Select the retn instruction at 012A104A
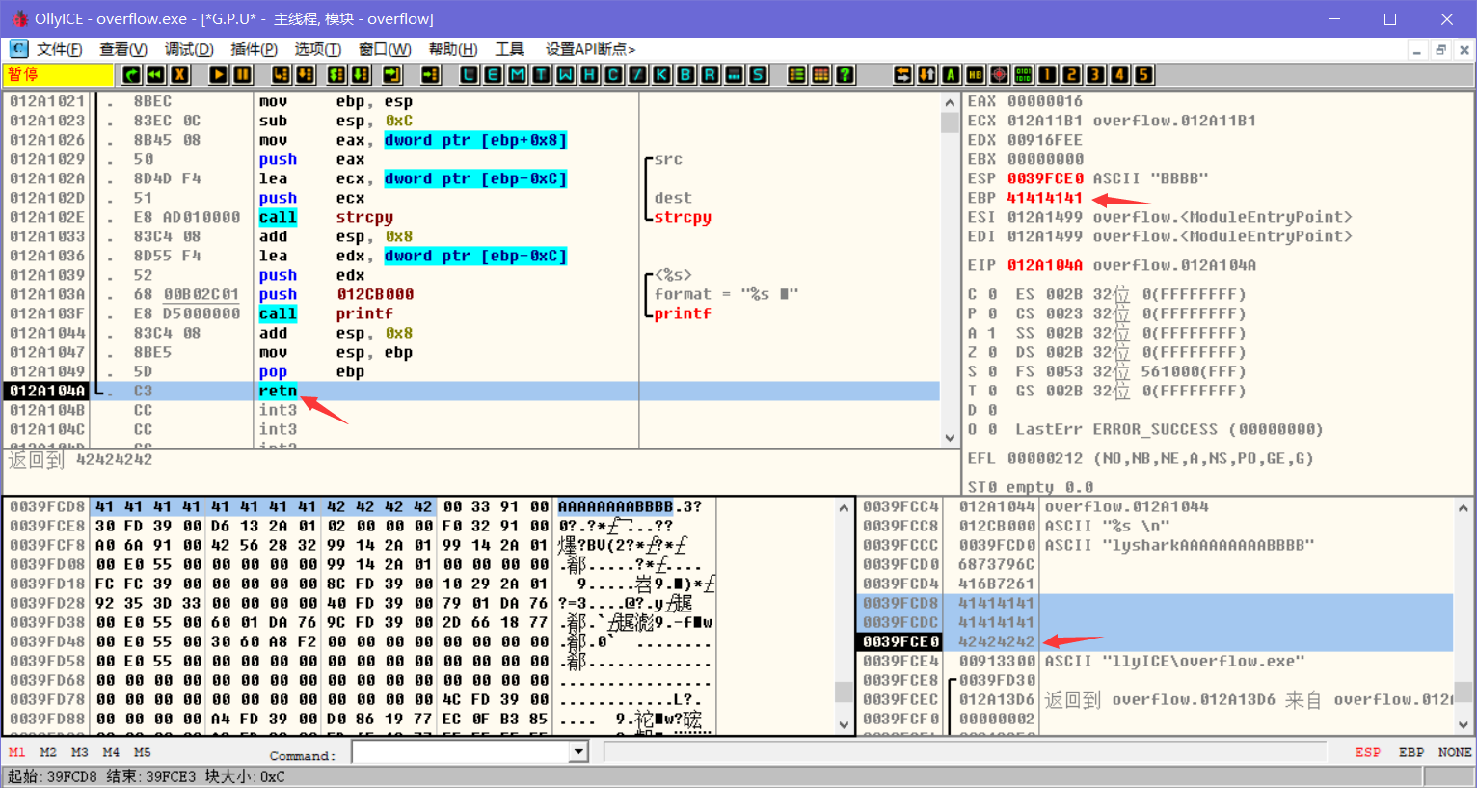Screen dimensions: 1477x788 (x=472, y=391)
